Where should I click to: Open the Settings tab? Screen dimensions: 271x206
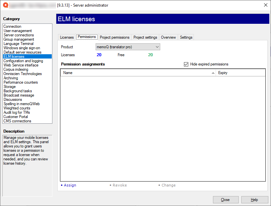(x=186, y=37)
